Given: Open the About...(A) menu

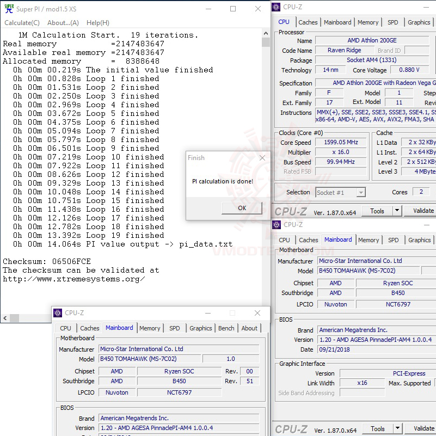Looking at the screenshot, I should [x=63, y=23].
